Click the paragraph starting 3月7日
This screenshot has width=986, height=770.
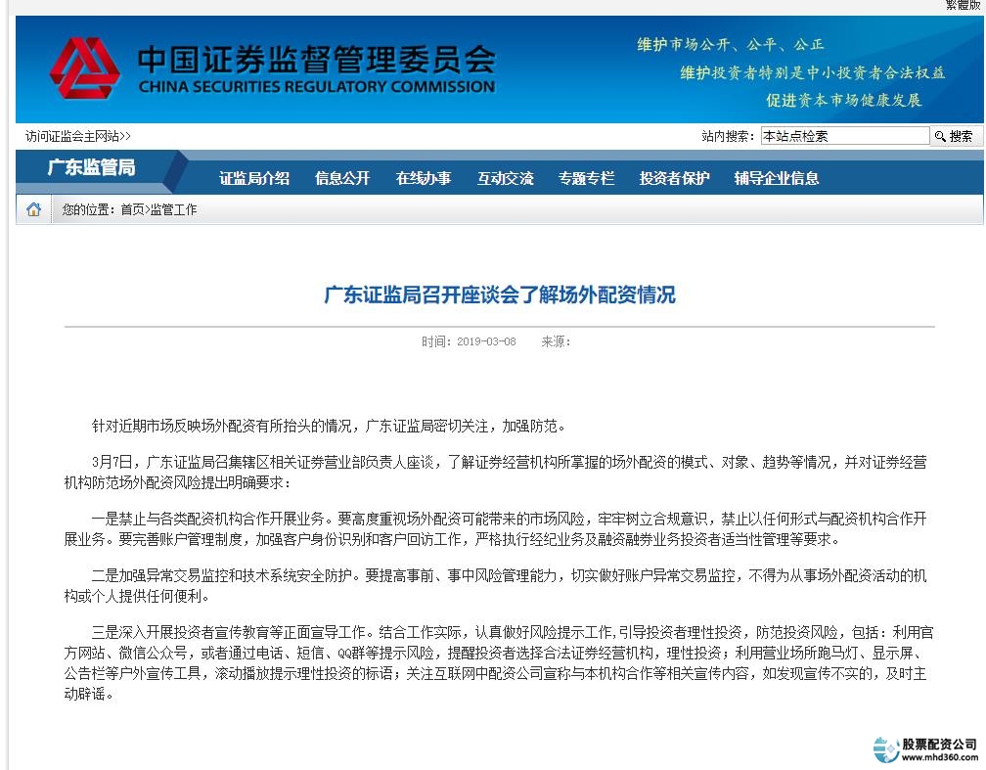click(x=496, y=473)
